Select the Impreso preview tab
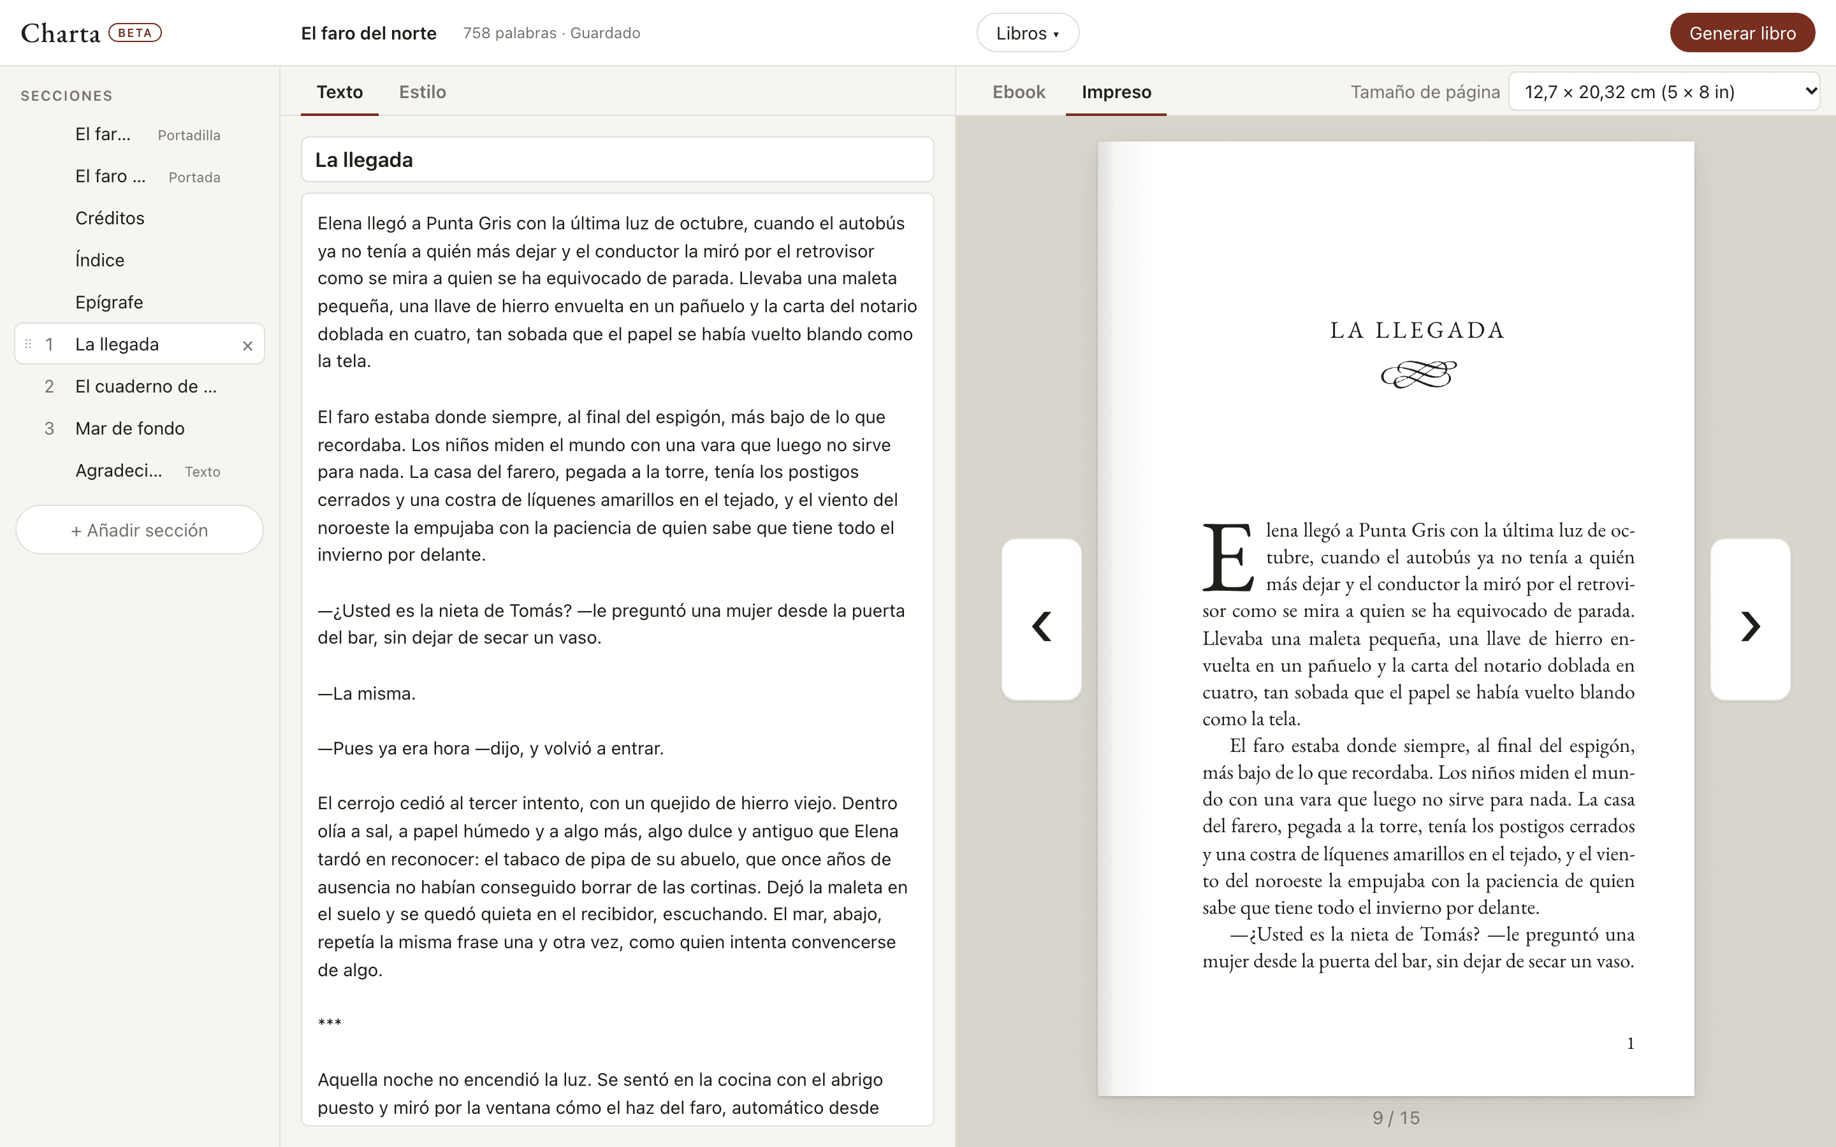Image resolution: width=1836 pixels, height=1147 pixels. tap(1116, 92)
